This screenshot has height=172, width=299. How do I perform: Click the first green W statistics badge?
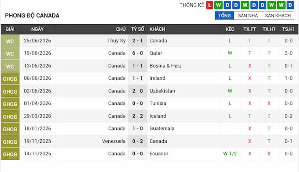[x=218, y=5]
